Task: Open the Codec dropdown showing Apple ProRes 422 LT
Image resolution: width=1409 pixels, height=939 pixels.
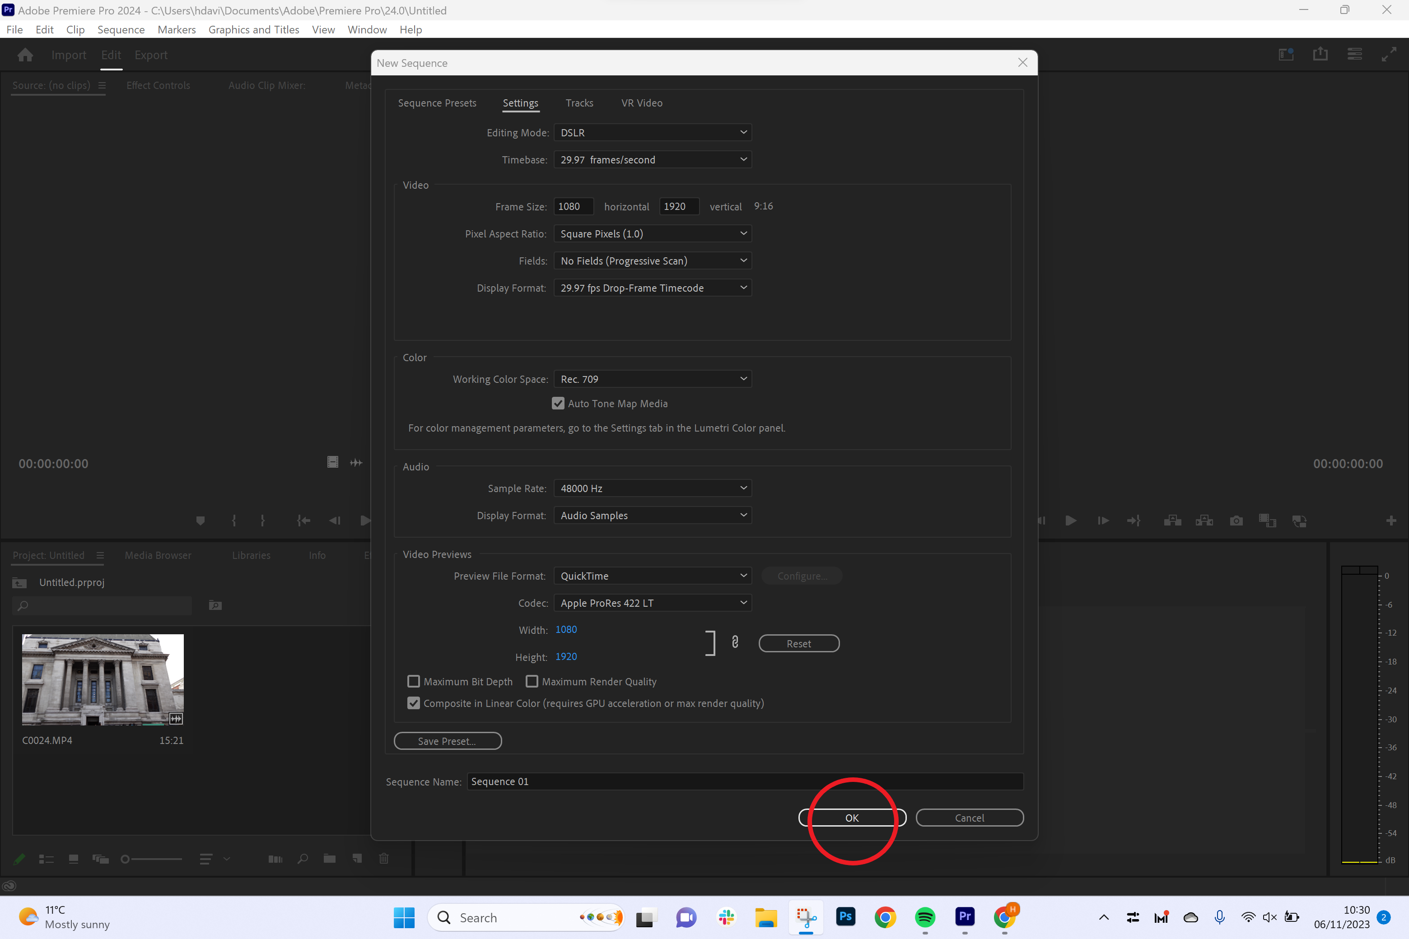Action: tap(653, 603)
